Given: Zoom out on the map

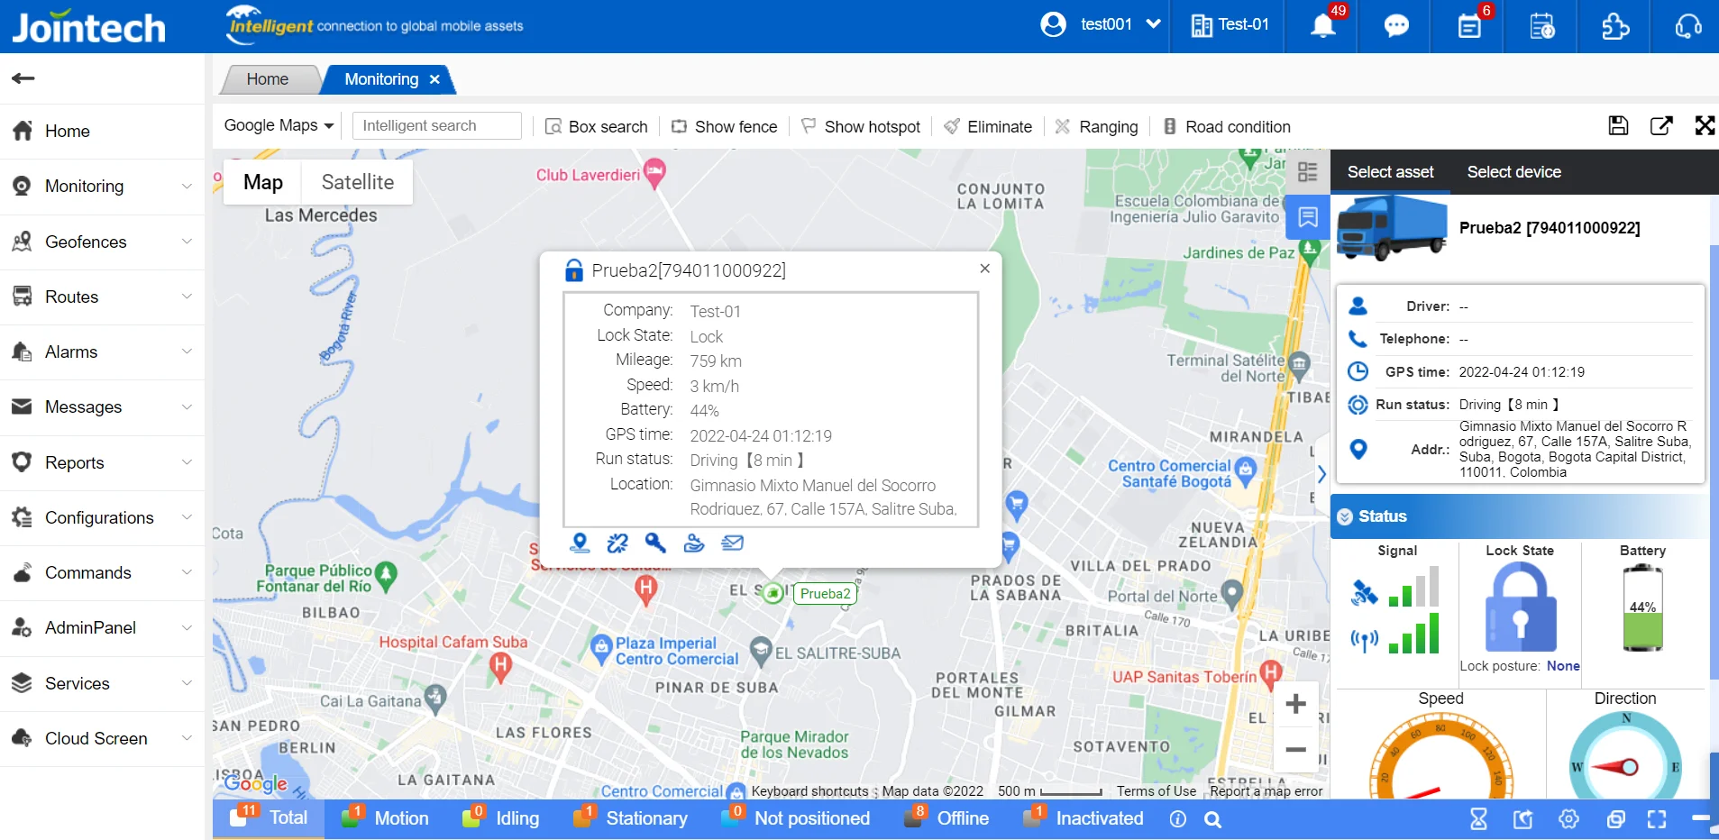Looking at the screenshot, I should click(x=1295, y=749).
